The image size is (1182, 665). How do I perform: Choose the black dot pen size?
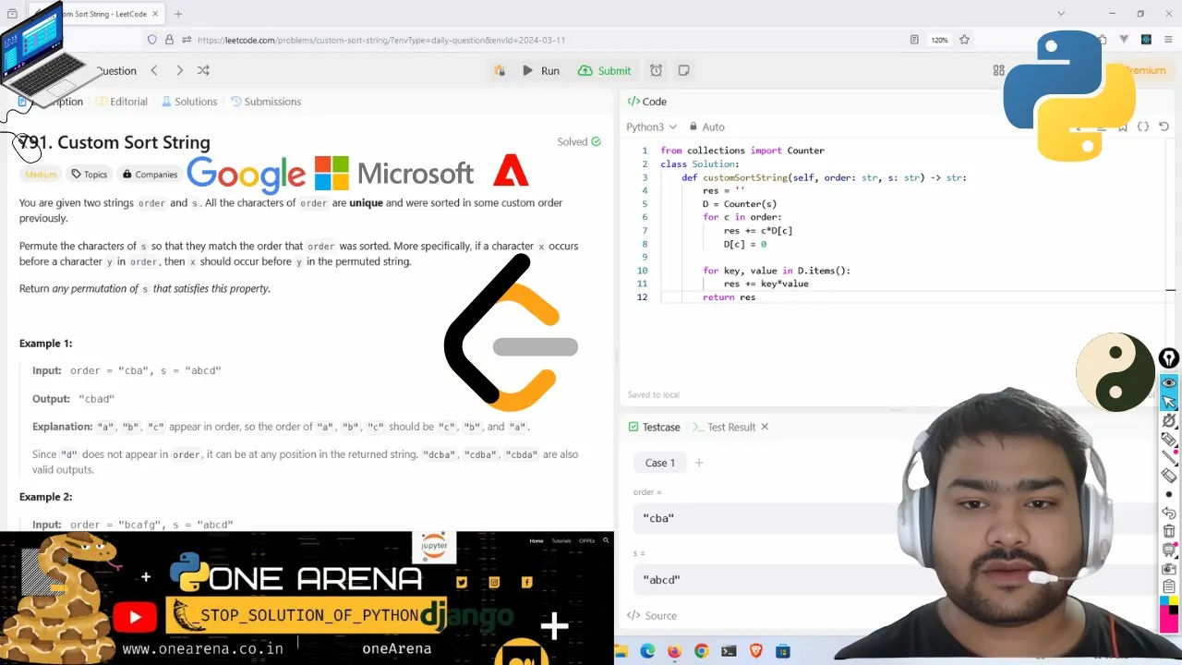coord(1169,494)
